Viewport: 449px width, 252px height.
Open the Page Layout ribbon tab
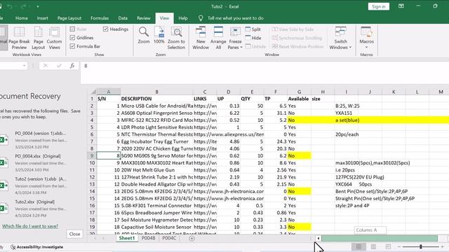[69, 18]
